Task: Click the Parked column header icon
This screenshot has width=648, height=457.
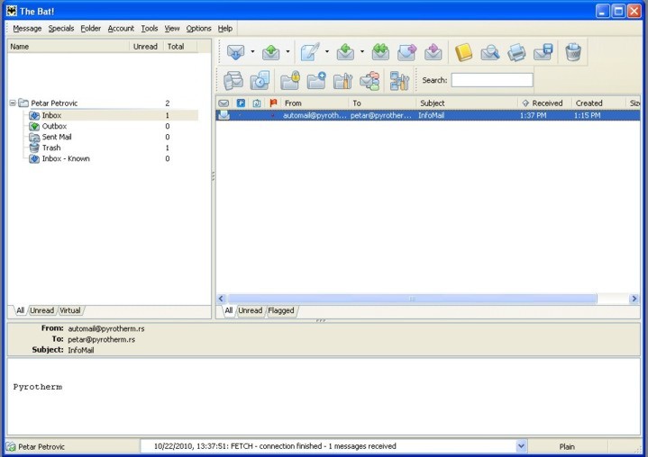Action: click(x=241, y=103)
